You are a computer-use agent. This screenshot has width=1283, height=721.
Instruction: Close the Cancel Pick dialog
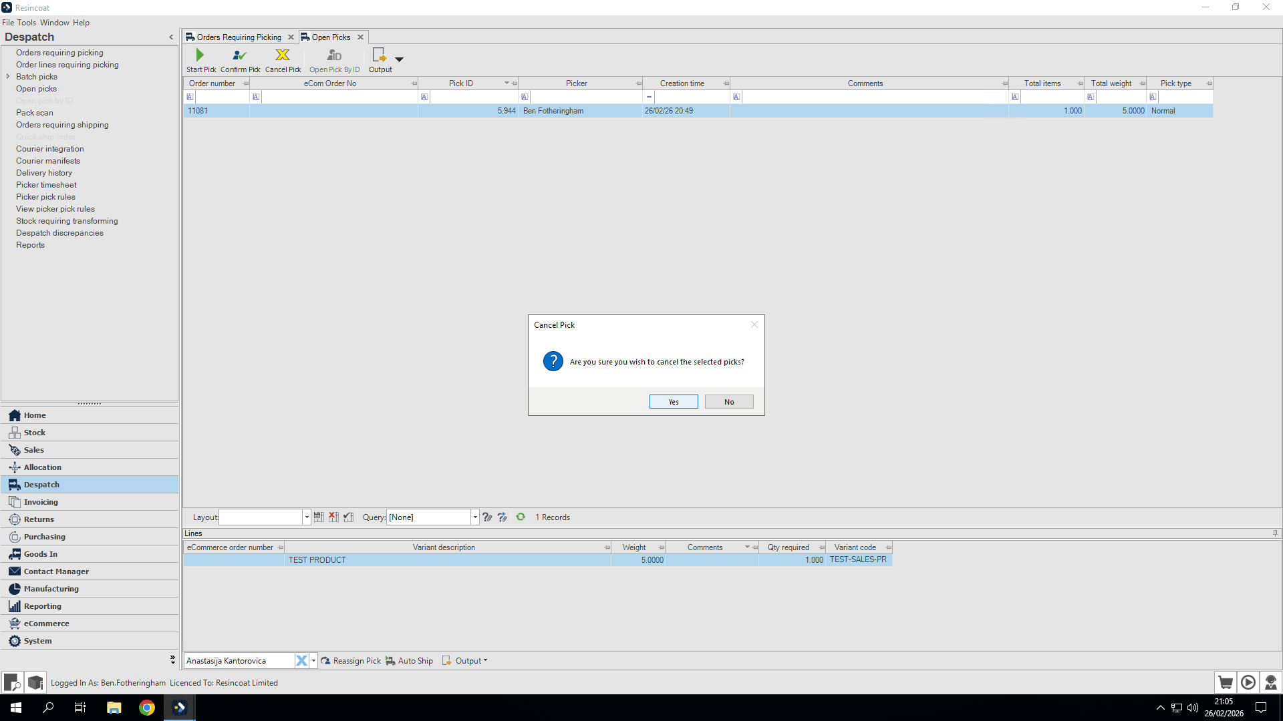click(754, 324)
